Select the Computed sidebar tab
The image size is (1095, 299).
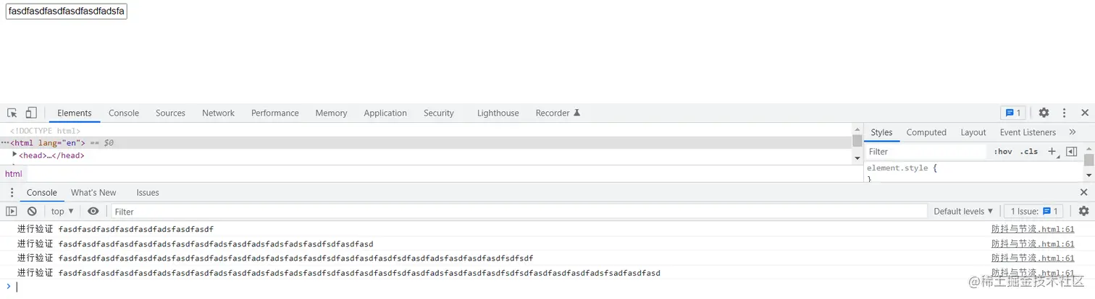926,132
